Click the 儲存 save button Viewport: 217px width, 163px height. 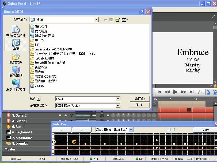tap(140, 99)
